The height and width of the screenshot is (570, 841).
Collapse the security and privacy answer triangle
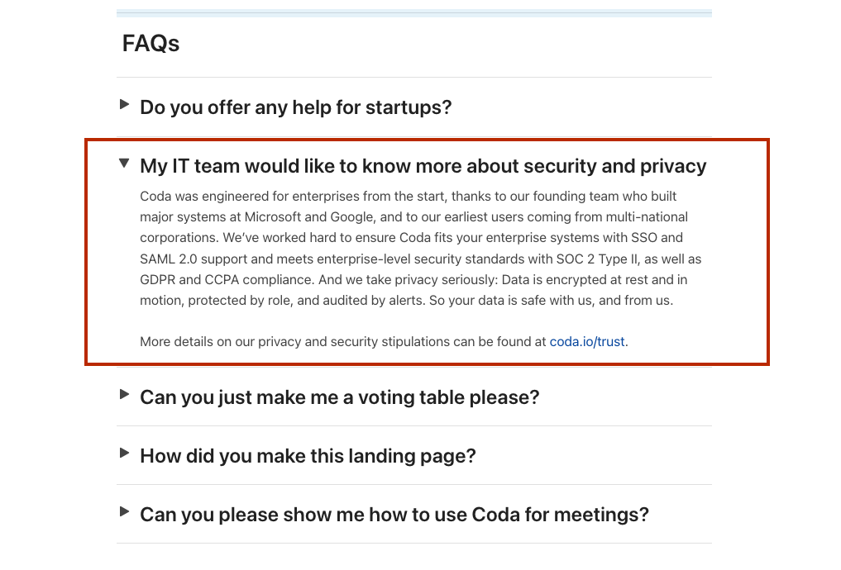click(124, 164)
